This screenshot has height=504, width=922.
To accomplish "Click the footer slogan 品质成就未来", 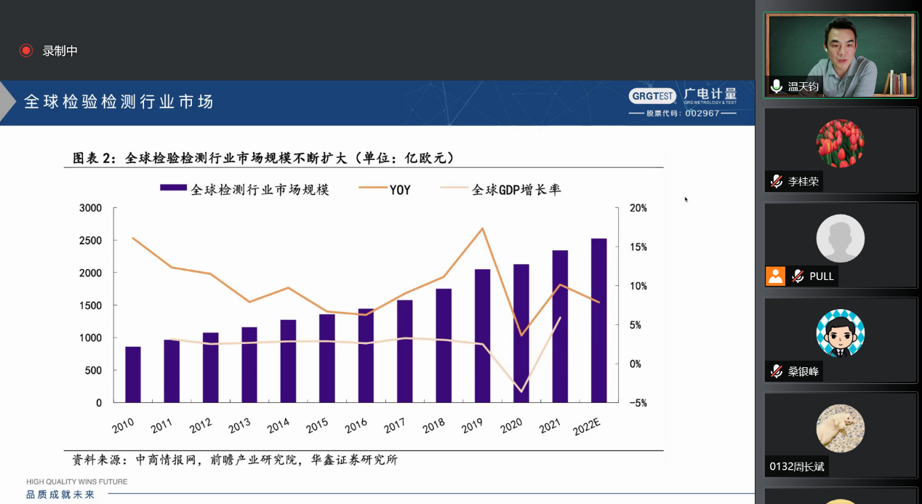I will click(60, 495).
